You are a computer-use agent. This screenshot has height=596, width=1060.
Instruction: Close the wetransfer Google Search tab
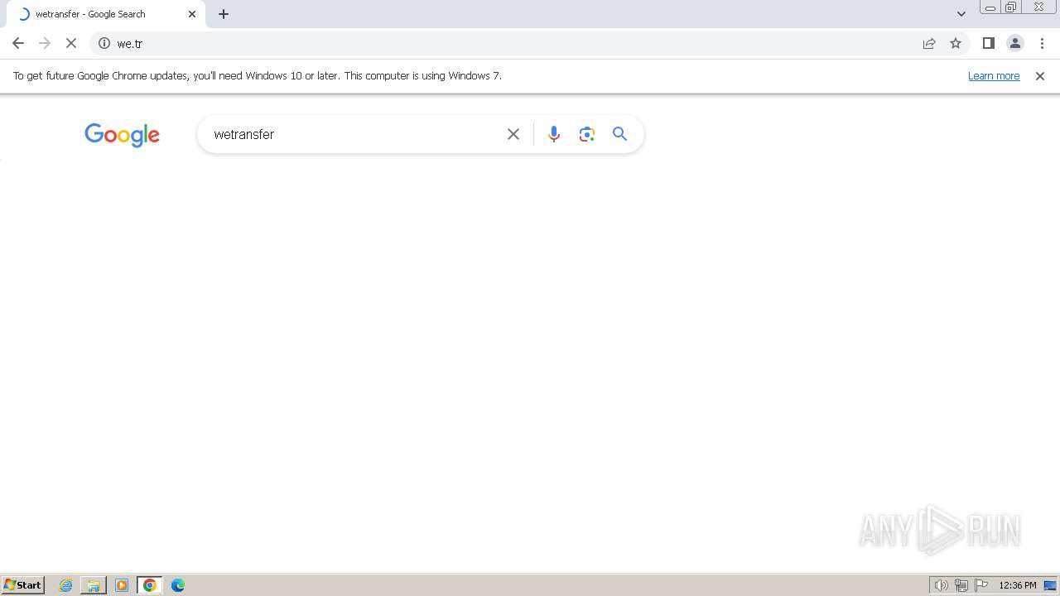point(192,14)
